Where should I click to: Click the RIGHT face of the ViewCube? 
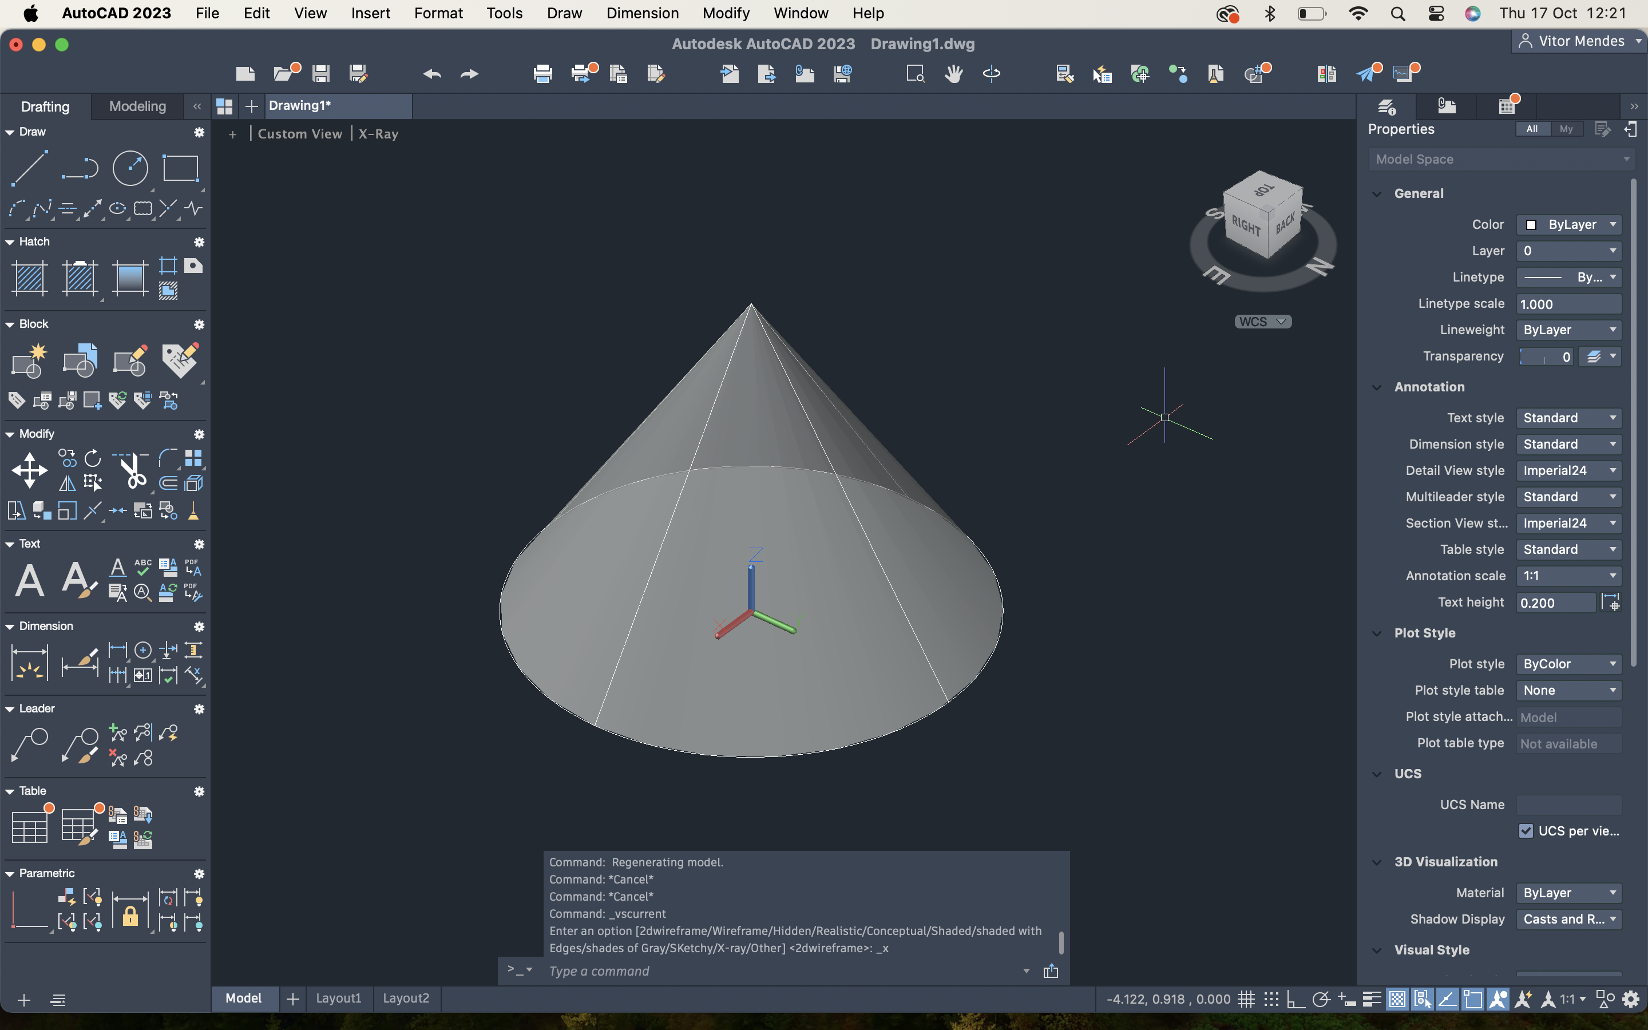tap(1246, 225)
